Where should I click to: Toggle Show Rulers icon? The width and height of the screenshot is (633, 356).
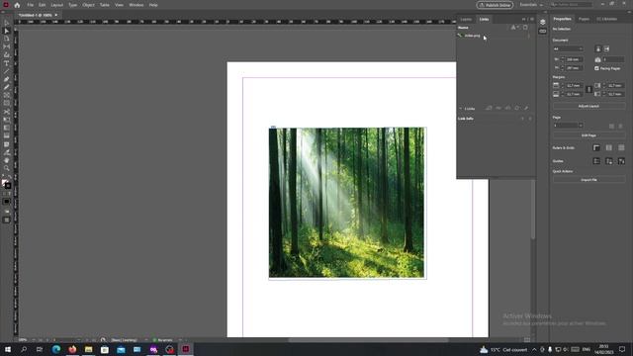pos(596,148)
